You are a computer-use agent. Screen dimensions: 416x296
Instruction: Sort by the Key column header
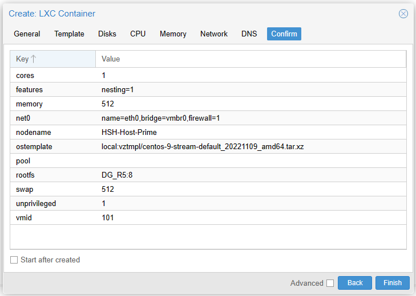pos(23,59)
